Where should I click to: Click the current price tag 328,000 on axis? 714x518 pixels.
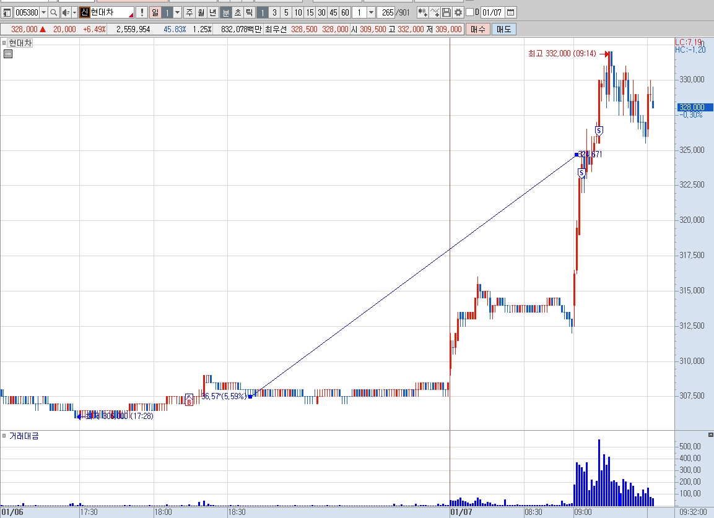[694, 107]
